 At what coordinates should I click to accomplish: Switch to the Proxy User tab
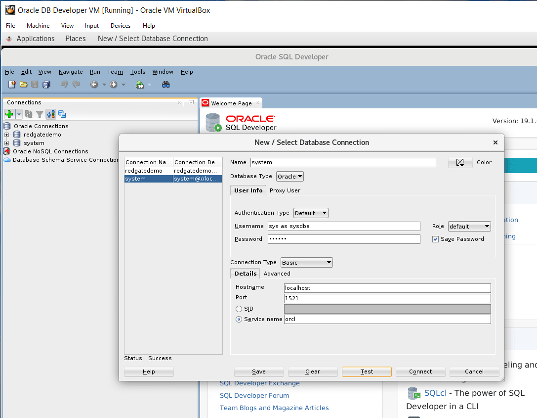click(x=285, y=190)
